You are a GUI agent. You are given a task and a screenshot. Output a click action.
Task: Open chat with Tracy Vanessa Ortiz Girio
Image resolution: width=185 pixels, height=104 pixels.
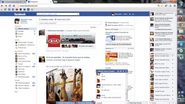tap(162, 76)
